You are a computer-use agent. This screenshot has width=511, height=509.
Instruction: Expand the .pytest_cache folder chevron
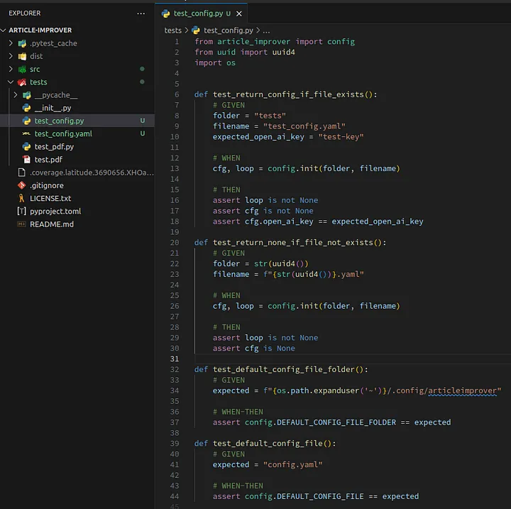tap(11, 43)
